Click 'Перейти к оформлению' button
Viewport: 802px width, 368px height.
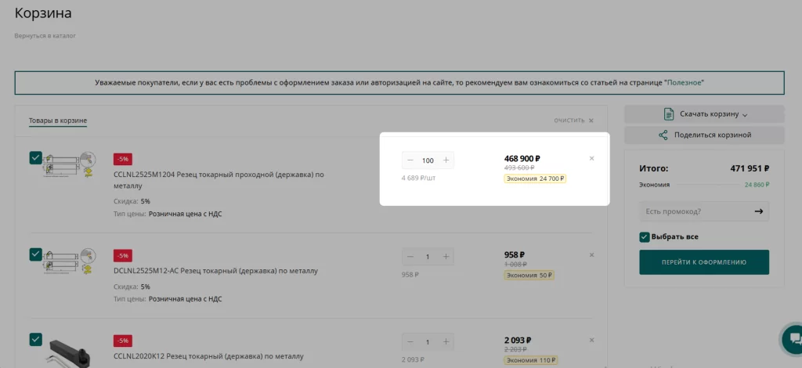point(704,262)
